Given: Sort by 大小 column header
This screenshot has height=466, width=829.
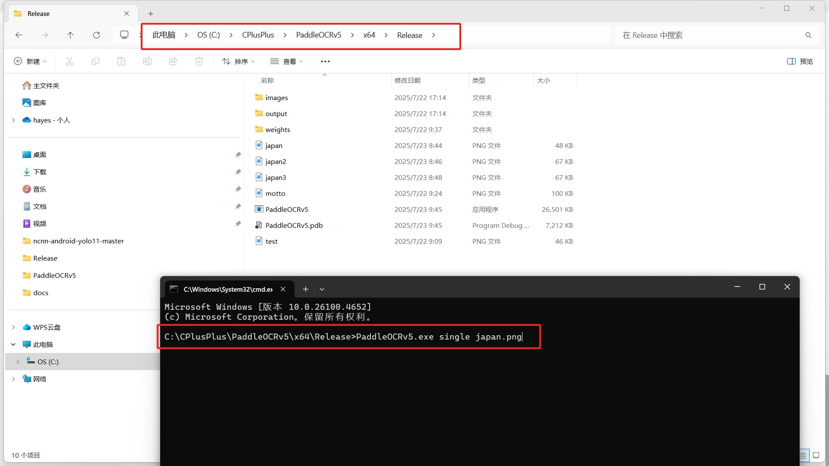Looking at the screenshot, I should click(544, 80).
